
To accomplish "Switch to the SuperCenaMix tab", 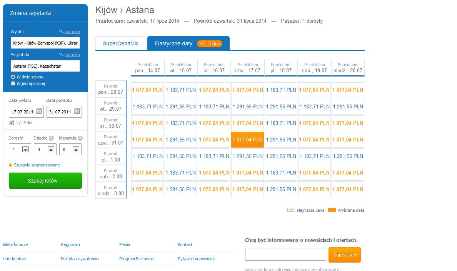I will coord(120,43).
